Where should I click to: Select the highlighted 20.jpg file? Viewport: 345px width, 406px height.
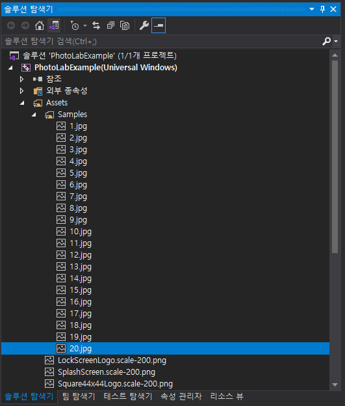(x=165, y=349)
